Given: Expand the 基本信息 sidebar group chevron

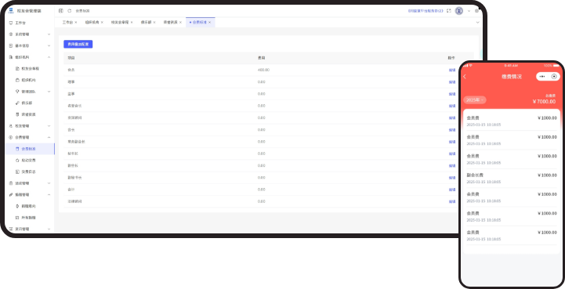Looking at the screenshot, I should (x=49, y=45).
